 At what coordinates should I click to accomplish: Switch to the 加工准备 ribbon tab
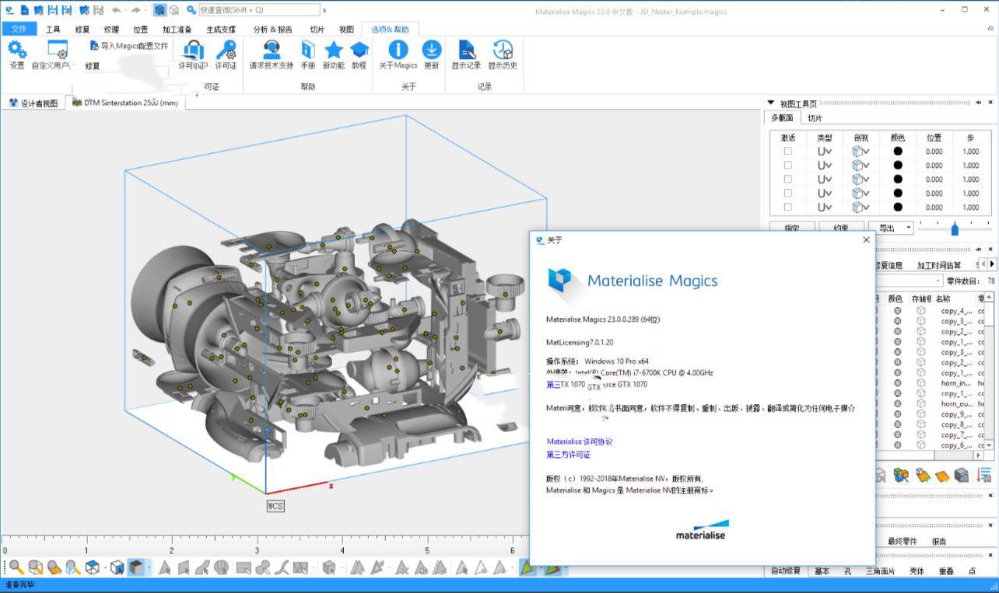click(177, 30)
